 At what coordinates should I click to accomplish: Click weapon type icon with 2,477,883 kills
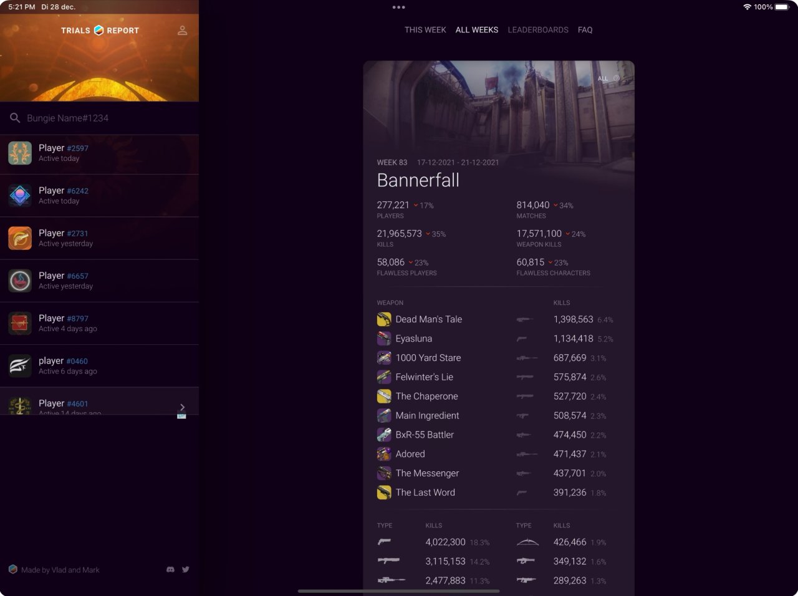click(391, 580)
